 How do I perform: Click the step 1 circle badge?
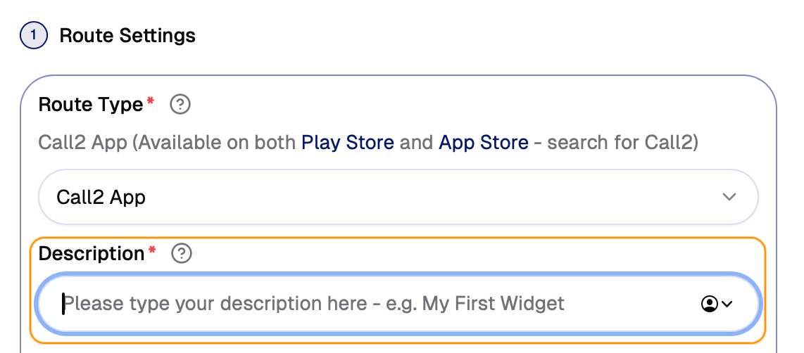34,35
